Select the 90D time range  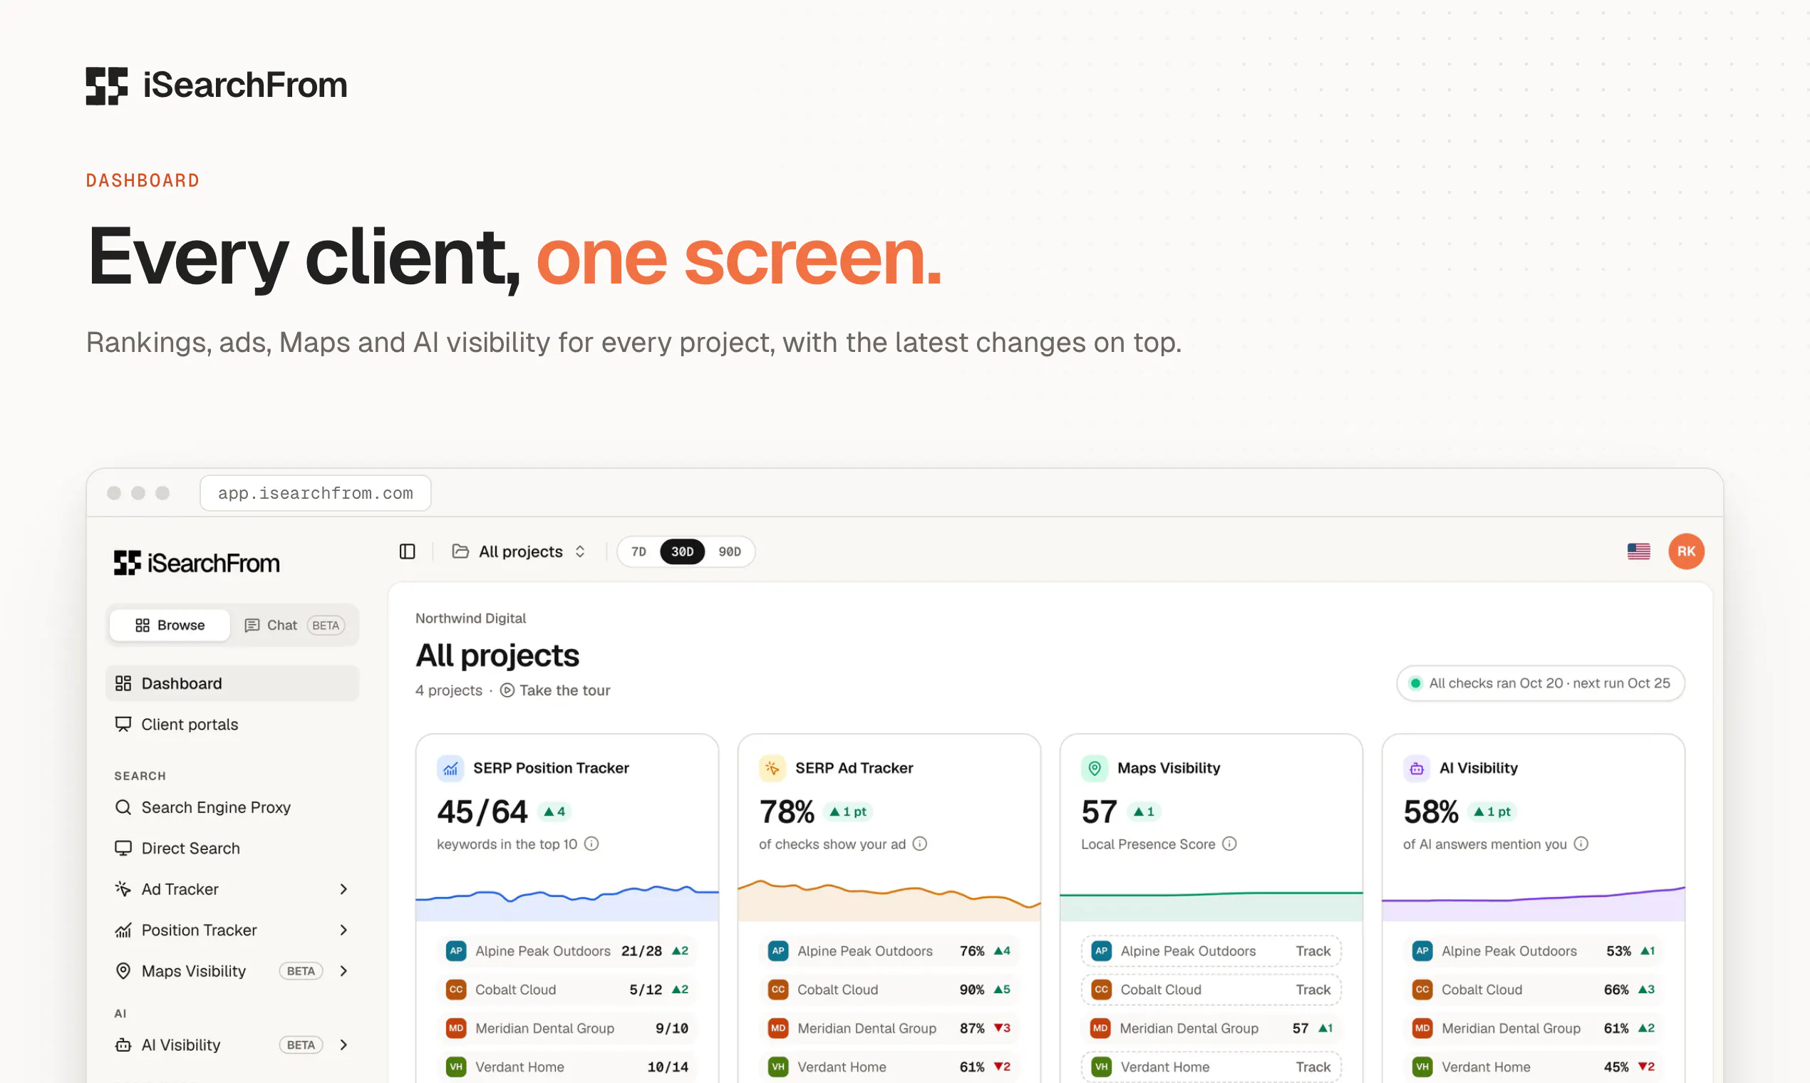coord(730,551)
